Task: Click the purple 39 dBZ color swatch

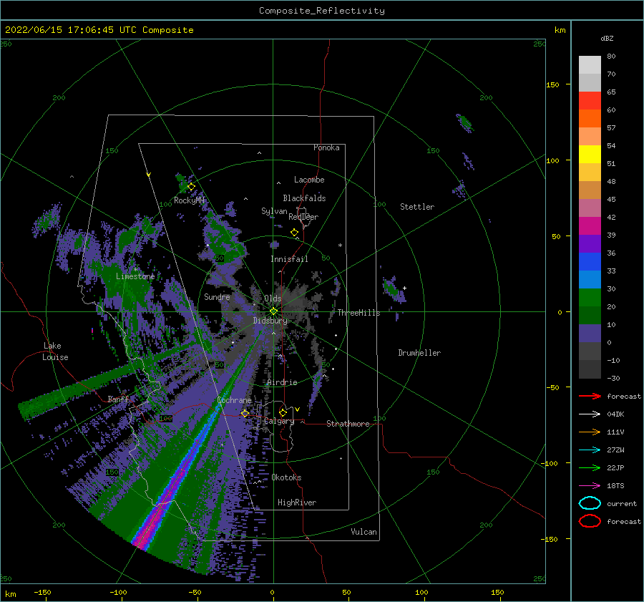Action: point(590,243)
